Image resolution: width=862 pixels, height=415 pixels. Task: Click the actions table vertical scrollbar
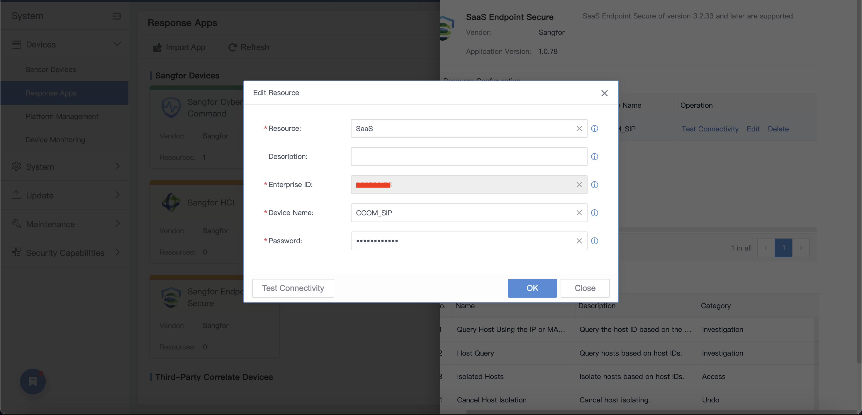click(816, 363)
